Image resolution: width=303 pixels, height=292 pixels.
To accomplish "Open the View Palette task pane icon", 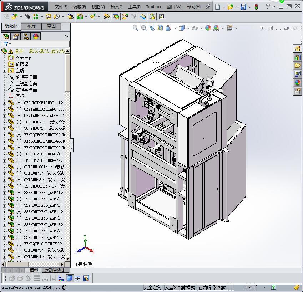I will click(298, 74).
